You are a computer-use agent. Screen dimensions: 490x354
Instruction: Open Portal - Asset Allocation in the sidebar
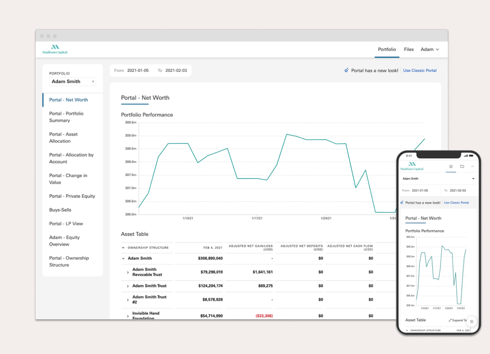(x=63, y=138)
